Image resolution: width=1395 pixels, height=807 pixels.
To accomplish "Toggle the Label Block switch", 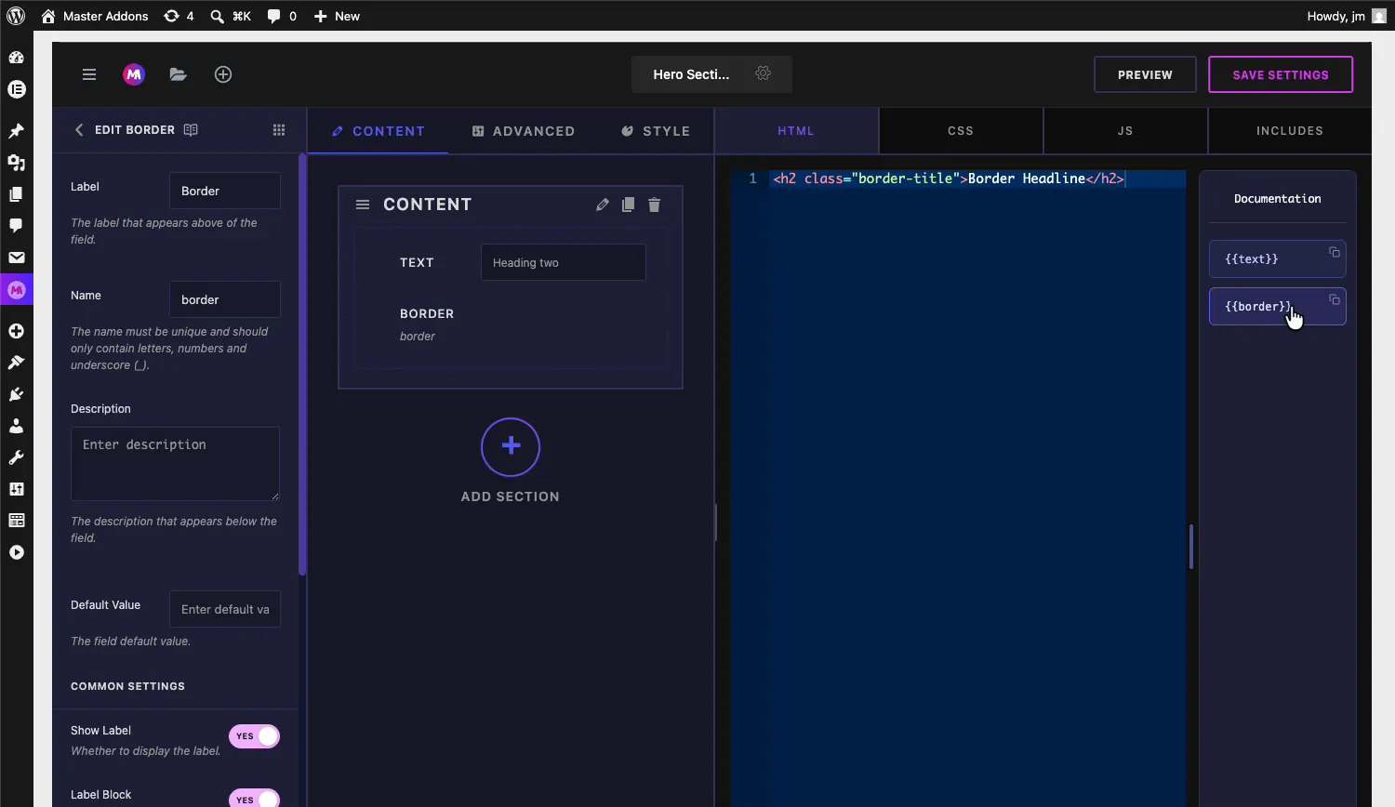I will [x=254, y=800].
